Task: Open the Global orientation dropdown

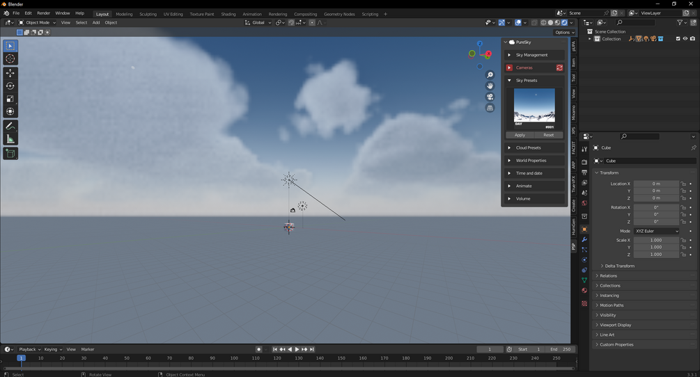Action: [x=258, y=22]
